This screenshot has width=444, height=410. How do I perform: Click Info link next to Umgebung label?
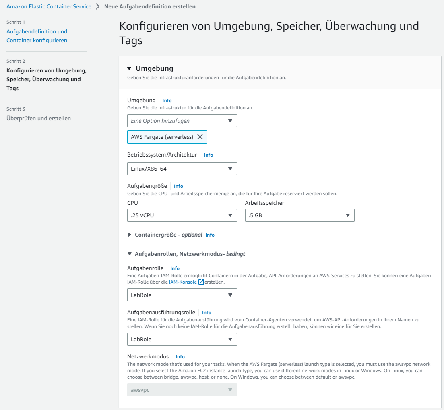pos(167,101)
